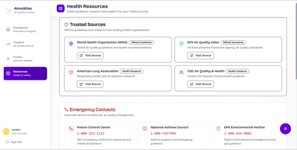
Task: Click the Emergency Contacts heading
Action: [x=92, y=110]
